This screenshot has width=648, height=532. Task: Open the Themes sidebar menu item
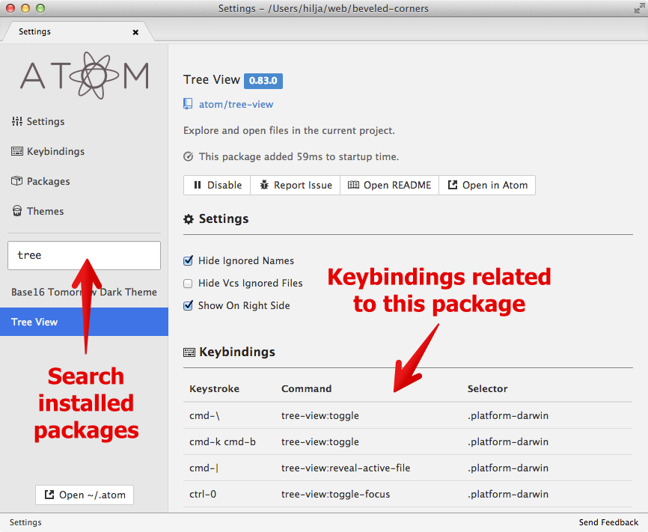tap(37, 211)
